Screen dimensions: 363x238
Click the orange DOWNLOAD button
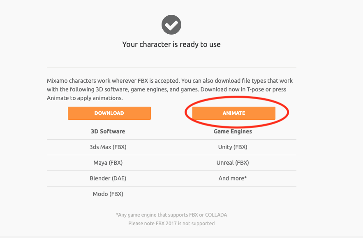[109, 113]
